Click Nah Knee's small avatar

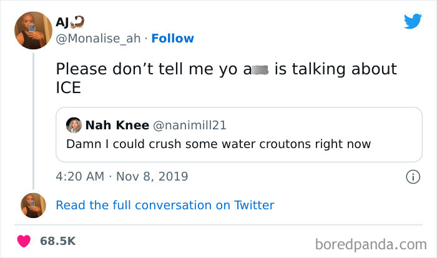74,125
